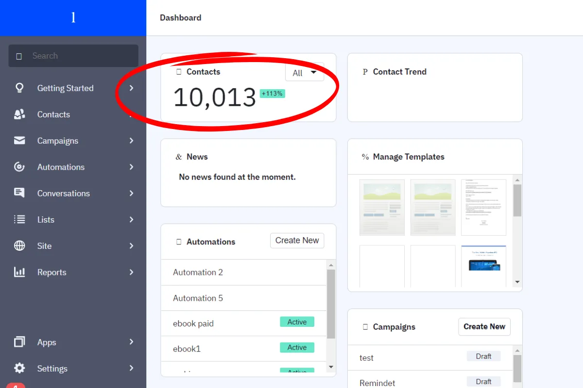Open Getting Started menu item

tap(65, 88)
